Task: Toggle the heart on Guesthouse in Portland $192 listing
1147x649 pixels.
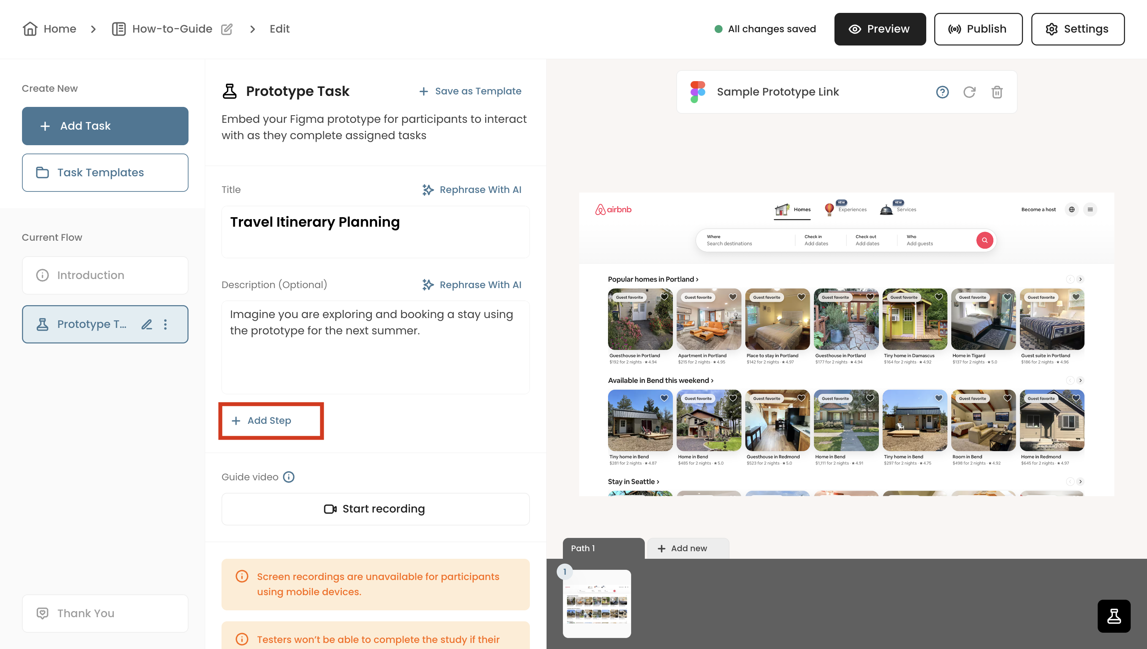Action: [x=664, y=297]
